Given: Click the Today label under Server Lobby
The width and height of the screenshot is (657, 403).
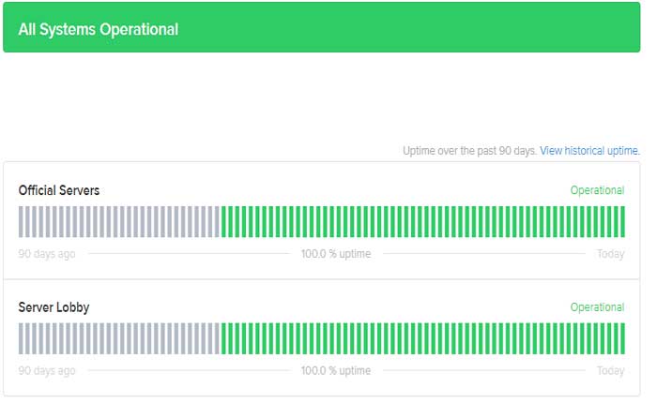Looking at the screenshot, I should pyautogui.click(x=610, y=371).
